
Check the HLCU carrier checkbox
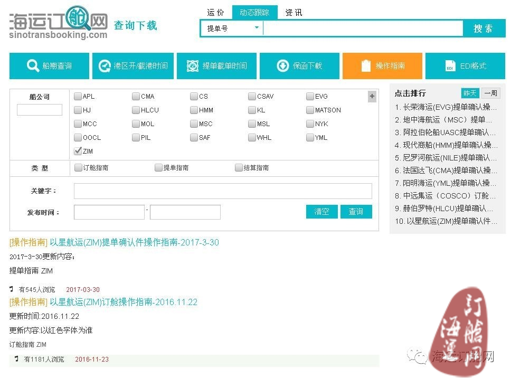[x=136, y=110]
